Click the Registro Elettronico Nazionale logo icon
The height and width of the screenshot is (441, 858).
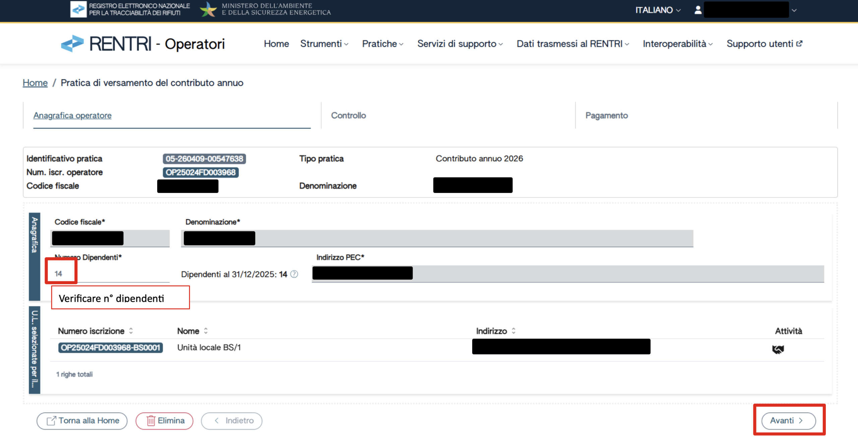[x=78, y=9]
